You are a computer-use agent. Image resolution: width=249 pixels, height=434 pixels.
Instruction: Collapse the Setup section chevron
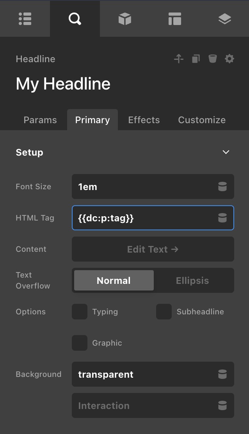point(226,152)
